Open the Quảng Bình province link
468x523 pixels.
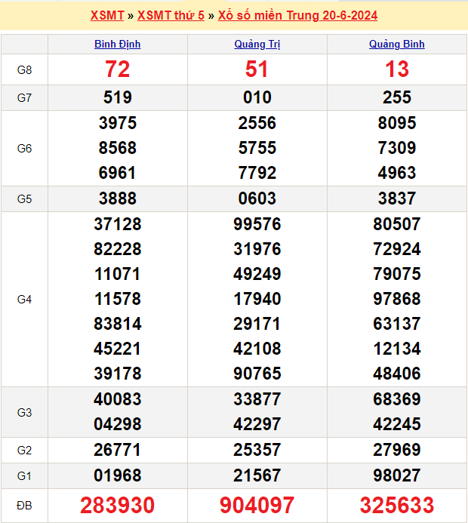396,44
